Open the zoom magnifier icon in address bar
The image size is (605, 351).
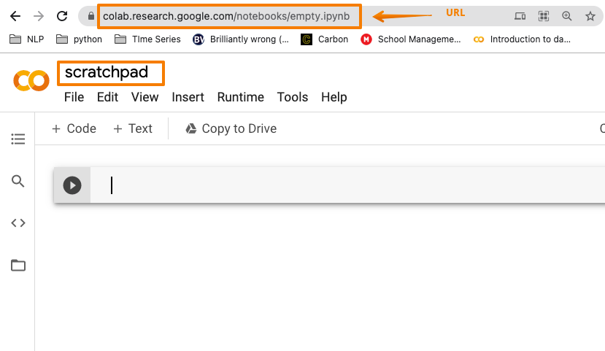point(567,16)
